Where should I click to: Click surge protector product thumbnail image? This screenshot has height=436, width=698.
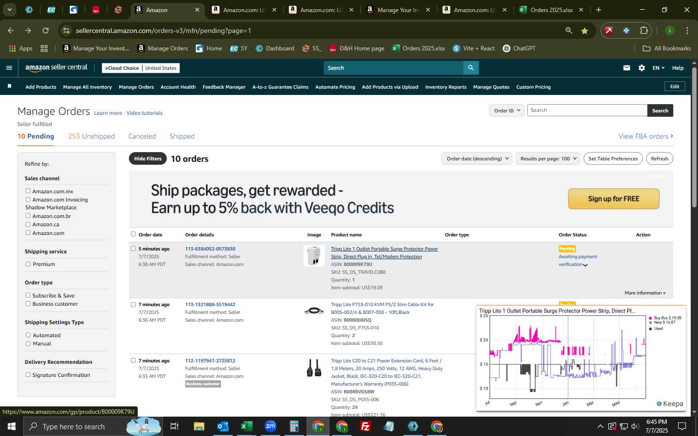(x=314, y=255)
